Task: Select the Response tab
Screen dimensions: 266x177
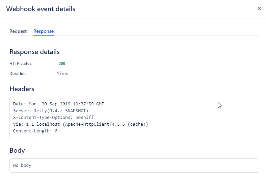Action: pos(44,31)
